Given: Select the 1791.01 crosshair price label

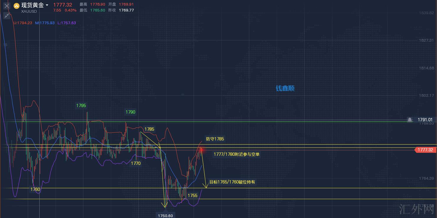Looking at the screenshot, I should (x=425, y=119).
